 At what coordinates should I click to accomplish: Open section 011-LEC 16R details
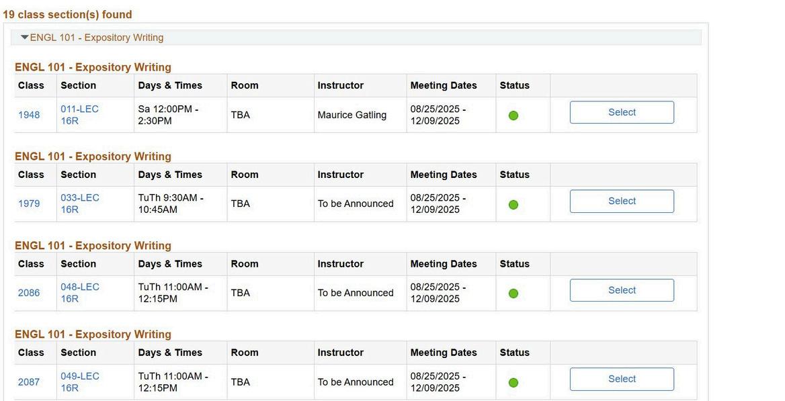coord(79,115)
